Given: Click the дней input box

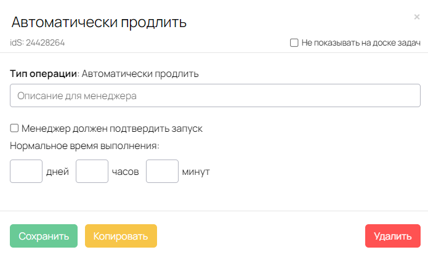Looking at the screenshot, I should (26, 171).
